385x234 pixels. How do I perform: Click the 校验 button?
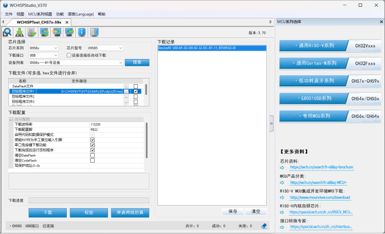[x=89, y=213]
